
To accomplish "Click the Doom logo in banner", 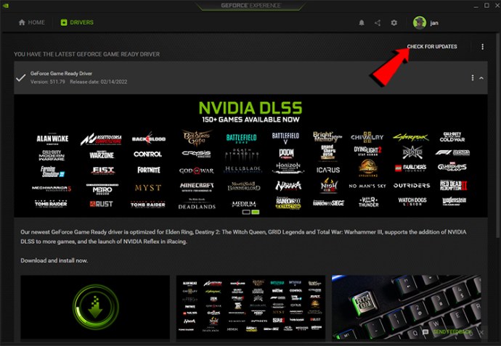I will tap(286, 154).
